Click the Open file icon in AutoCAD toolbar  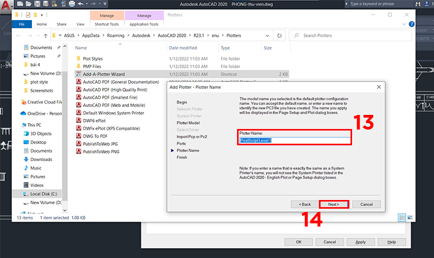29,4
